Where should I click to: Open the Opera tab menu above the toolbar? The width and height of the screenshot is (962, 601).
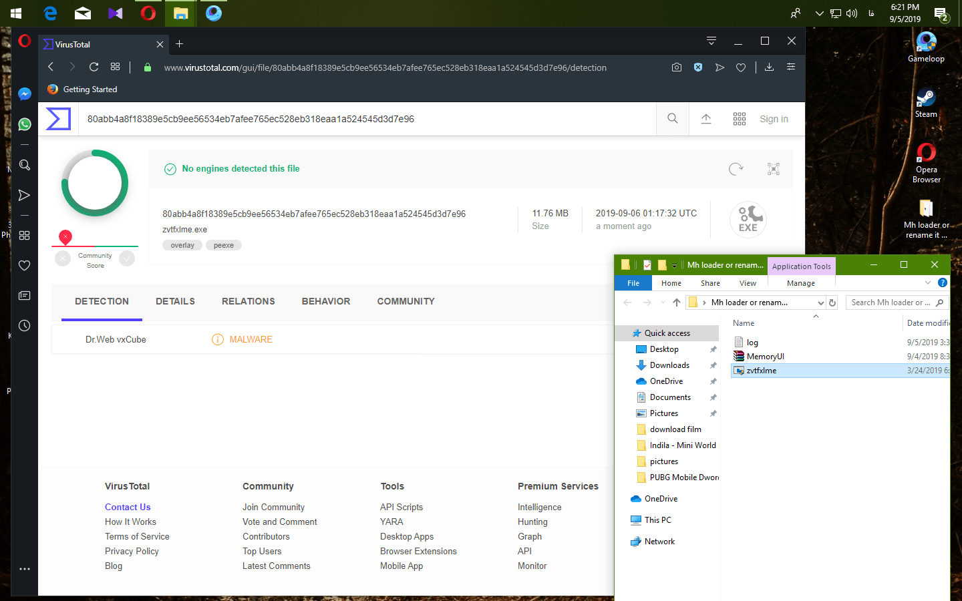click(711, 41)
